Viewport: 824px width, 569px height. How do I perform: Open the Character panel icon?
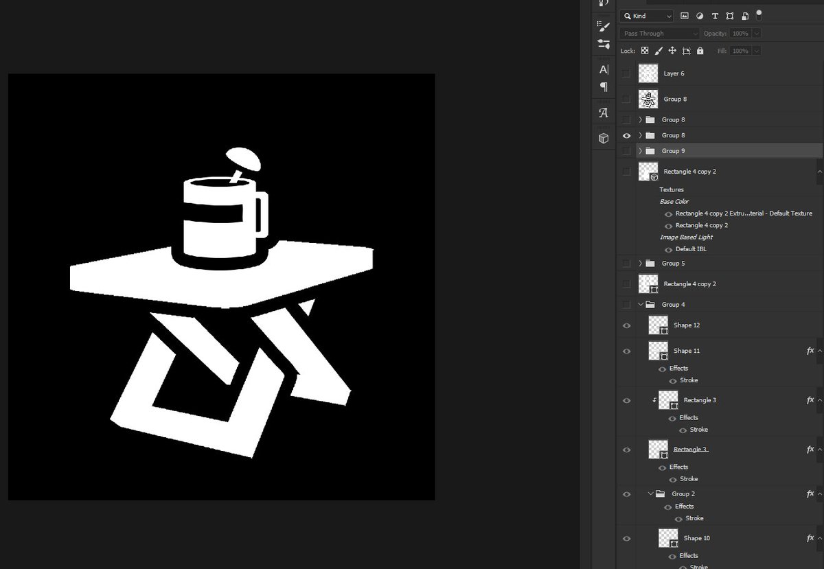[x=603, y=69]
